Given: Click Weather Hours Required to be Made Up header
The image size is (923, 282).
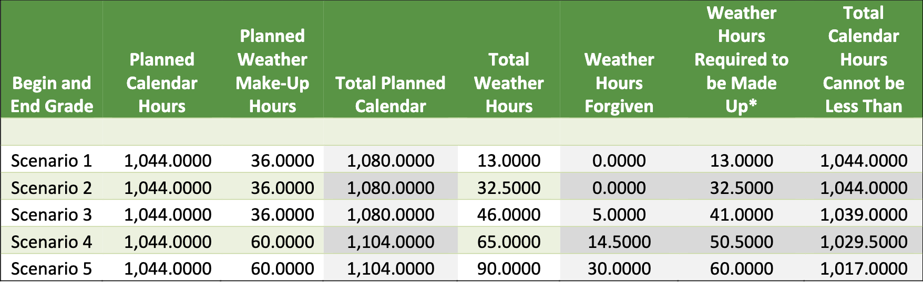Looking at the screenshot, I should pos(741,60).
